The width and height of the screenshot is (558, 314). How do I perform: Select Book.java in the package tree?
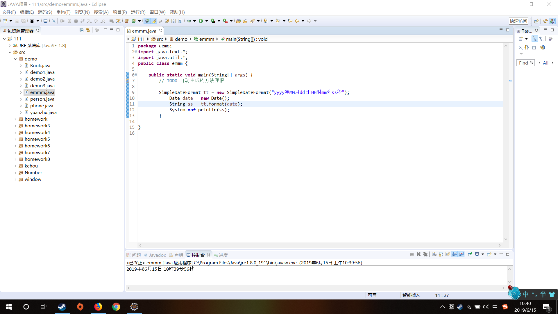(40, 66)
